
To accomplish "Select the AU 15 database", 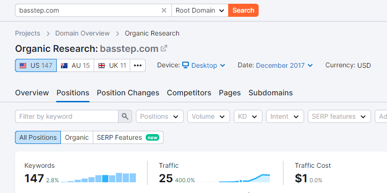I will pos(75,65).
